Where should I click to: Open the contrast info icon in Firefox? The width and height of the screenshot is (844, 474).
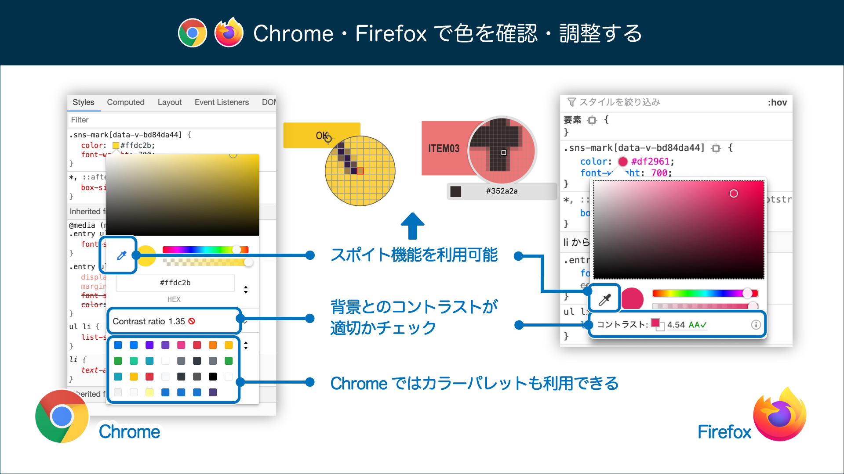(x=756, y=325)
